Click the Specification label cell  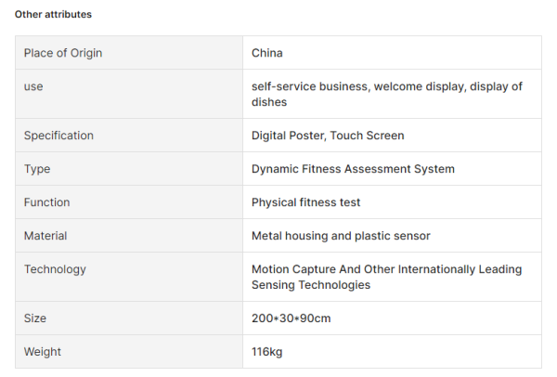pos(58,136)
